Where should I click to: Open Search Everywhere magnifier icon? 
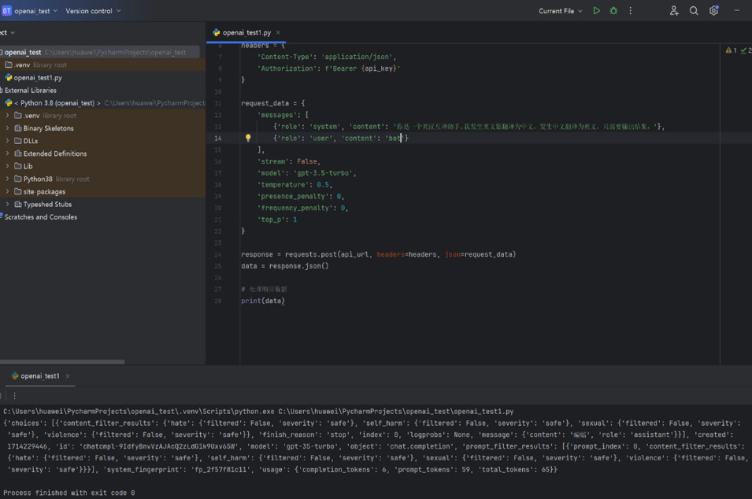pos(694,10)
